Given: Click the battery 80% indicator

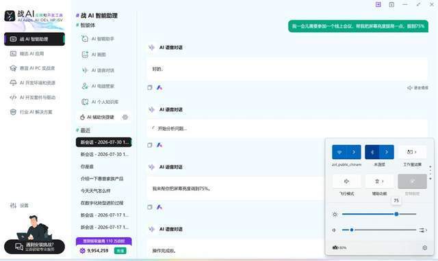Looking at the screenshot, I should coord(339,247).
